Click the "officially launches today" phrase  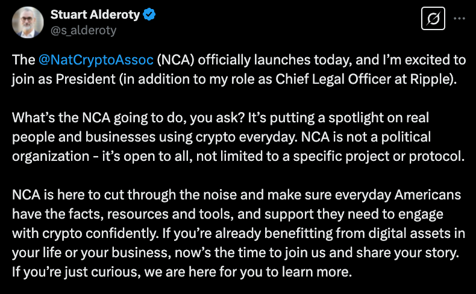click(x=262, y=60)
